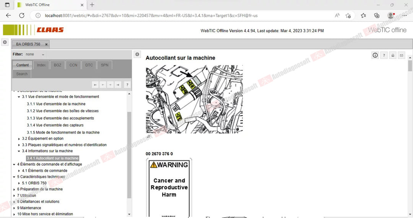Click the browser address bar URL
The image size is (413, 218).
151,16
